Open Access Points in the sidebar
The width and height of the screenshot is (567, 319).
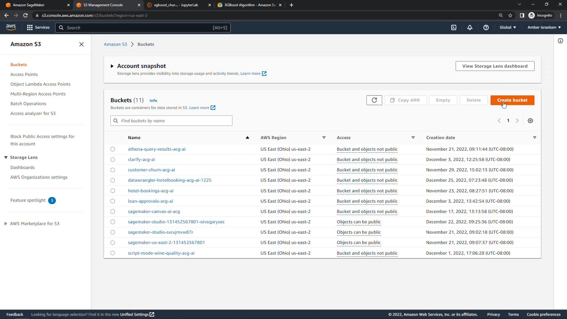[x=24, y=74]
